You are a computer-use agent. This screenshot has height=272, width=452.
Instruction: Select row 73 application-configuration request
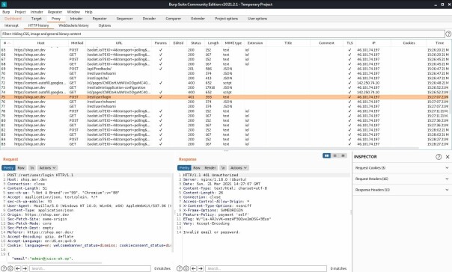click(225, 87)
